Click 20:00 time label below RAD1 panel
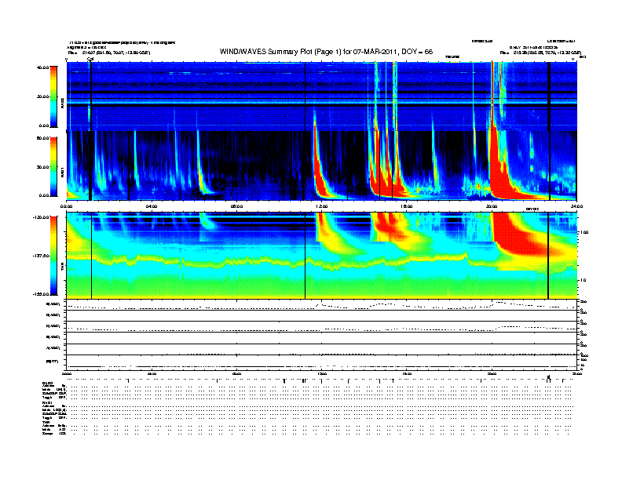 click(492, 206)
